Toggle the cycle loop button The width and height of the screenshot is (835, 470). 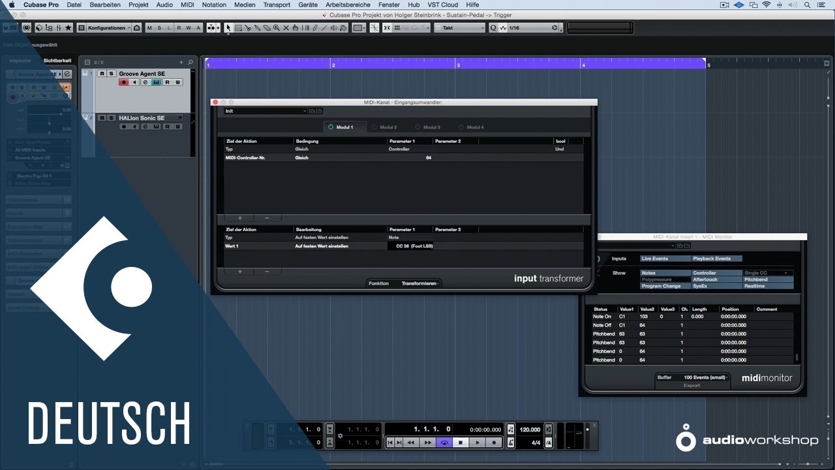point(444,442)
